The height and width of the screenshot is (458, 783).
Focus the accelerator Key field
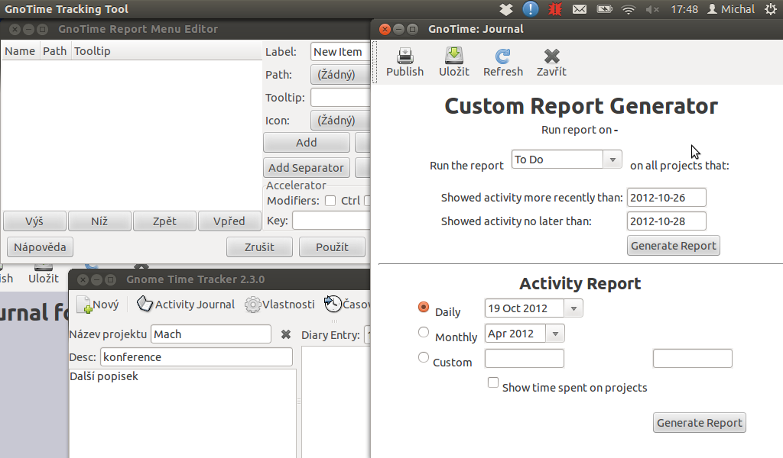coord(331,221)
